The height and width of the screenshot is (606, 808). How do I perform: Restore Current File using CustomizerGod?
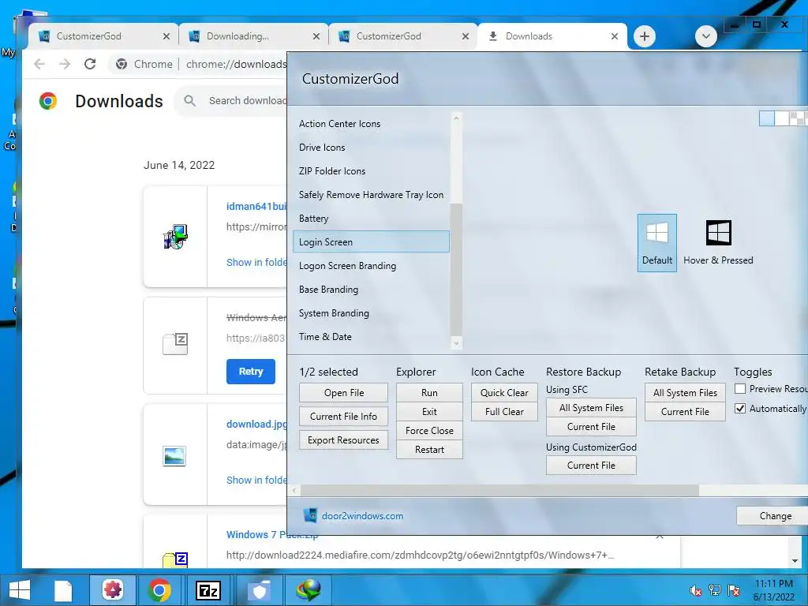591,466
